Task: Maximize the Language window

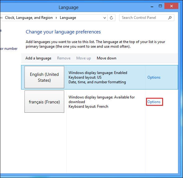Action: point(160,6)
